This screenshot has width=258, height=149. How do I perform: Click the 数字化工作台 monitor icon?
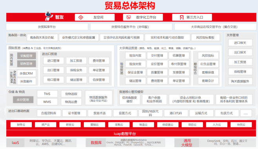[128, 17]
